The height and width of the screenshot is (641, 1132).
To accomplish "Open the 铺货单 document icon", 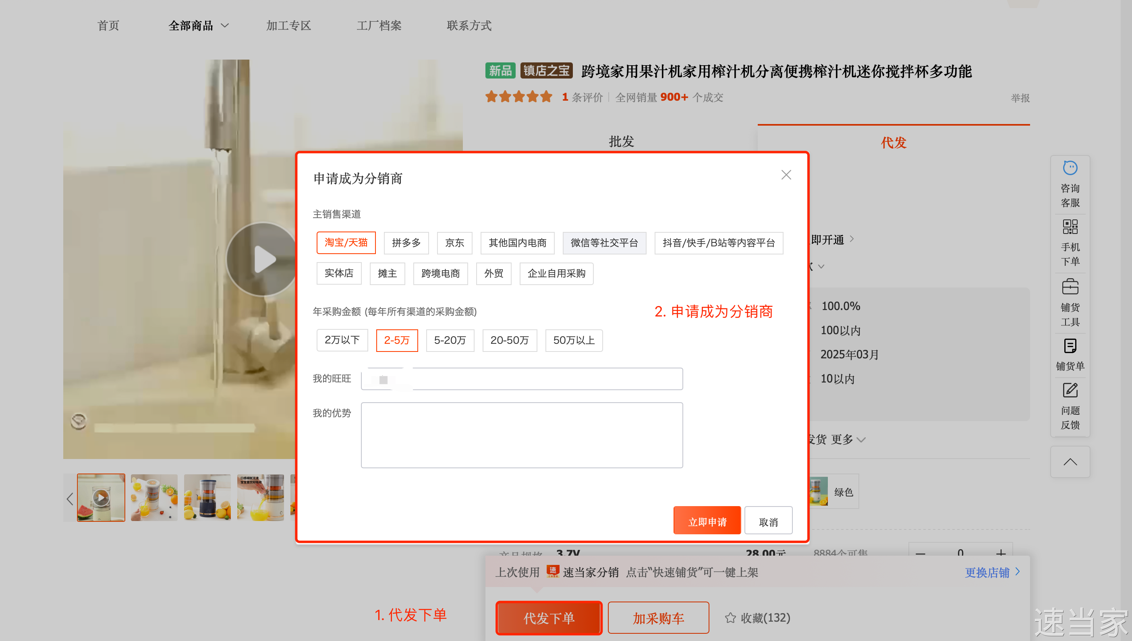I will coord(1070,346).
